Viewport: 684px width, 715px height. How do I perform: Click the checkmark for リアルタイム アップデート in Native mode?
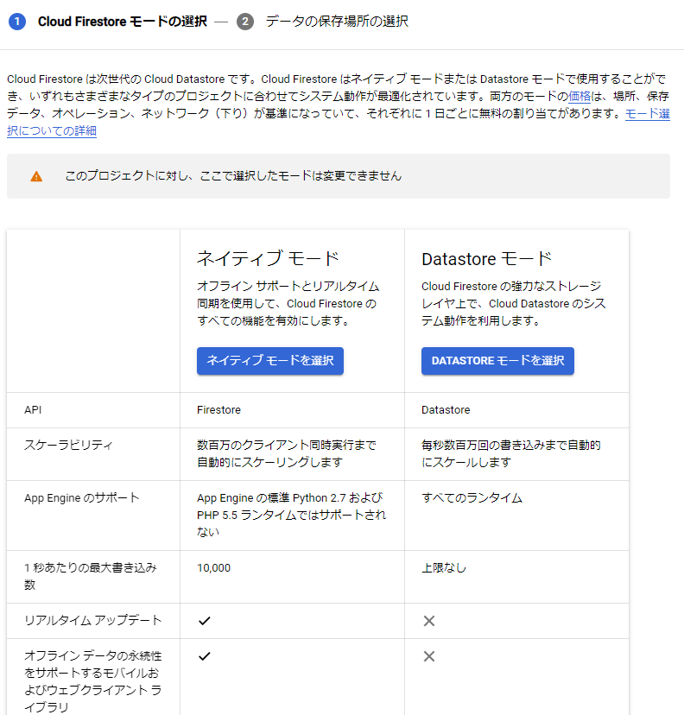click(x=204, y=619)
